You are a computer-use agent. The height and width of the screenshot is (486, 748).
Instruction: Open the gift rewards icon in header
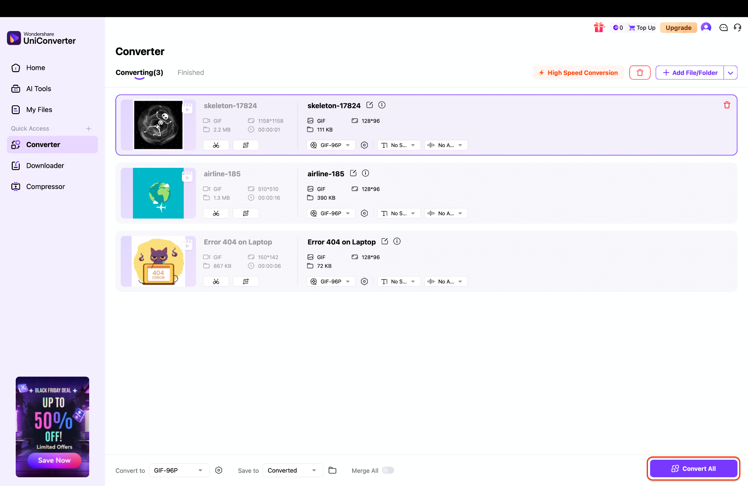pyautogui.click(x=599, y=27)
